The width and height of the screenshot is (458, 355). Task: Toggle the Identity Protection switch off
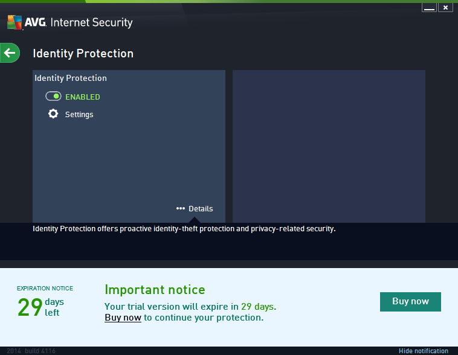(x=53, y=97)
